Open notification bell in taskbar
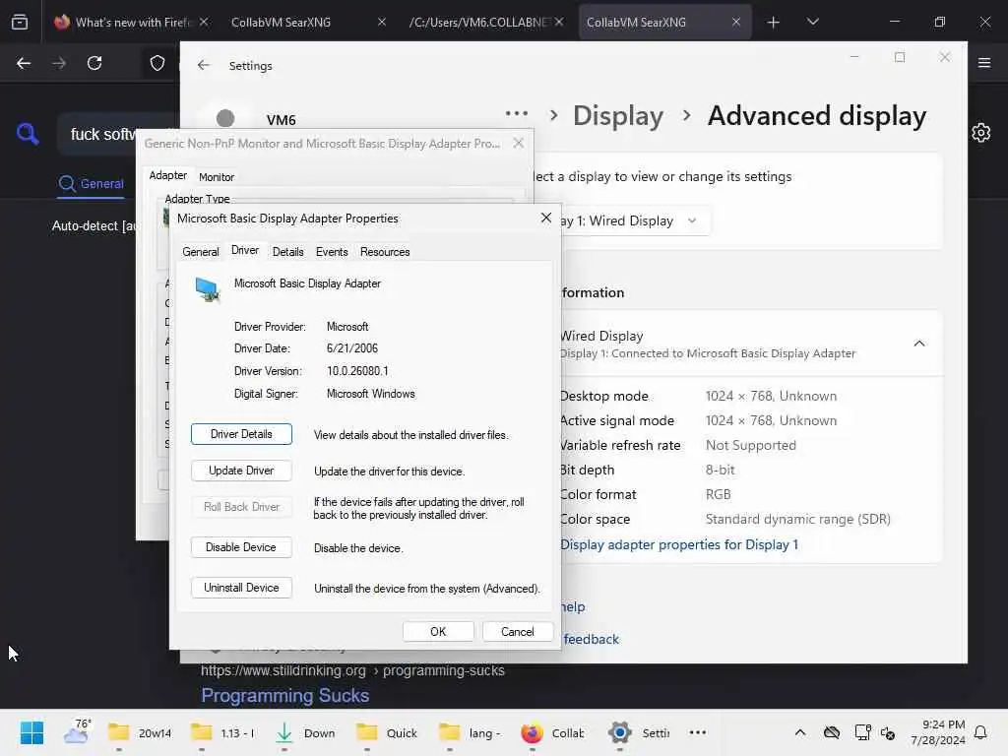1008x756 pixels. click(981, 732)
